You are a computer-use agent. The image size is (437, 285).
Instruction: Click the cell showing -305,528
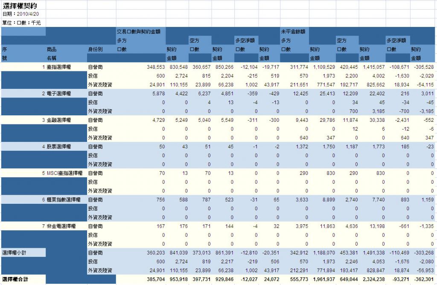point(424,67)
